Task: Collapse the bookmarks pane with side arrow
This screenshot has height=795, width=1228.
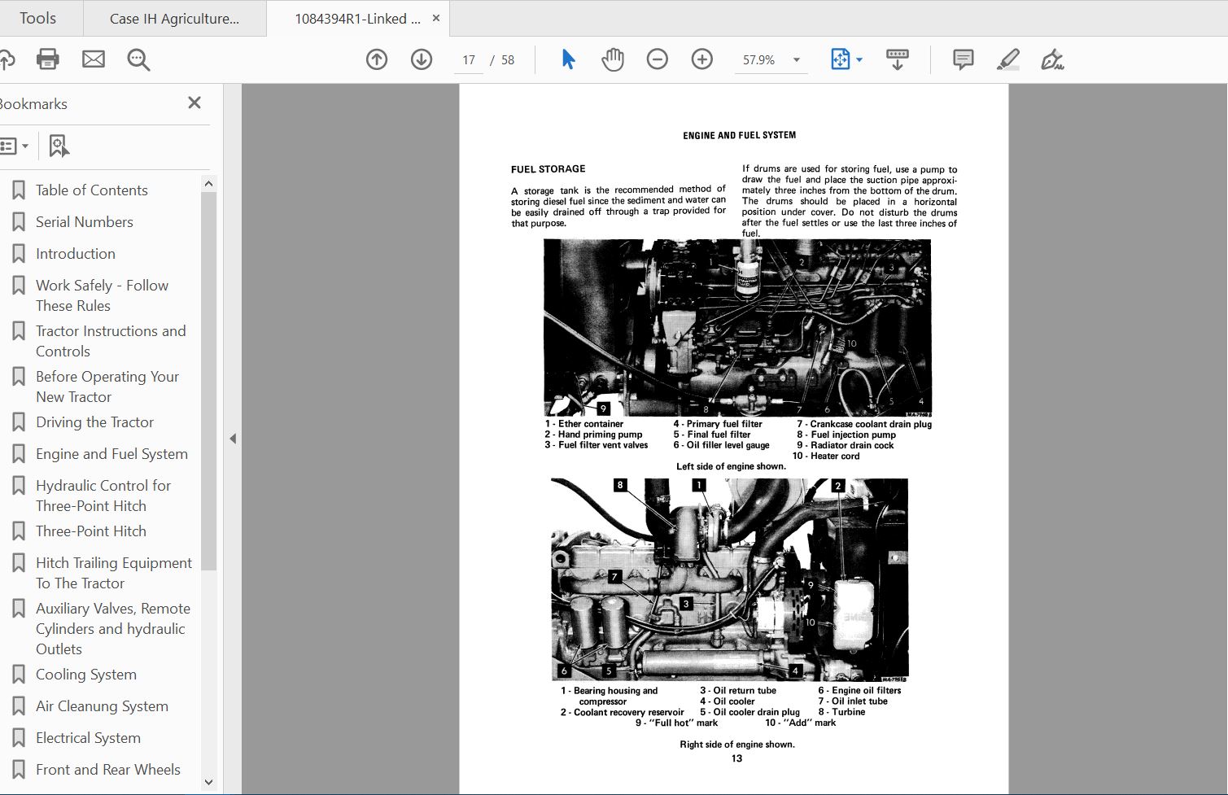Action: pyautogui.click(x=233, y=439)
